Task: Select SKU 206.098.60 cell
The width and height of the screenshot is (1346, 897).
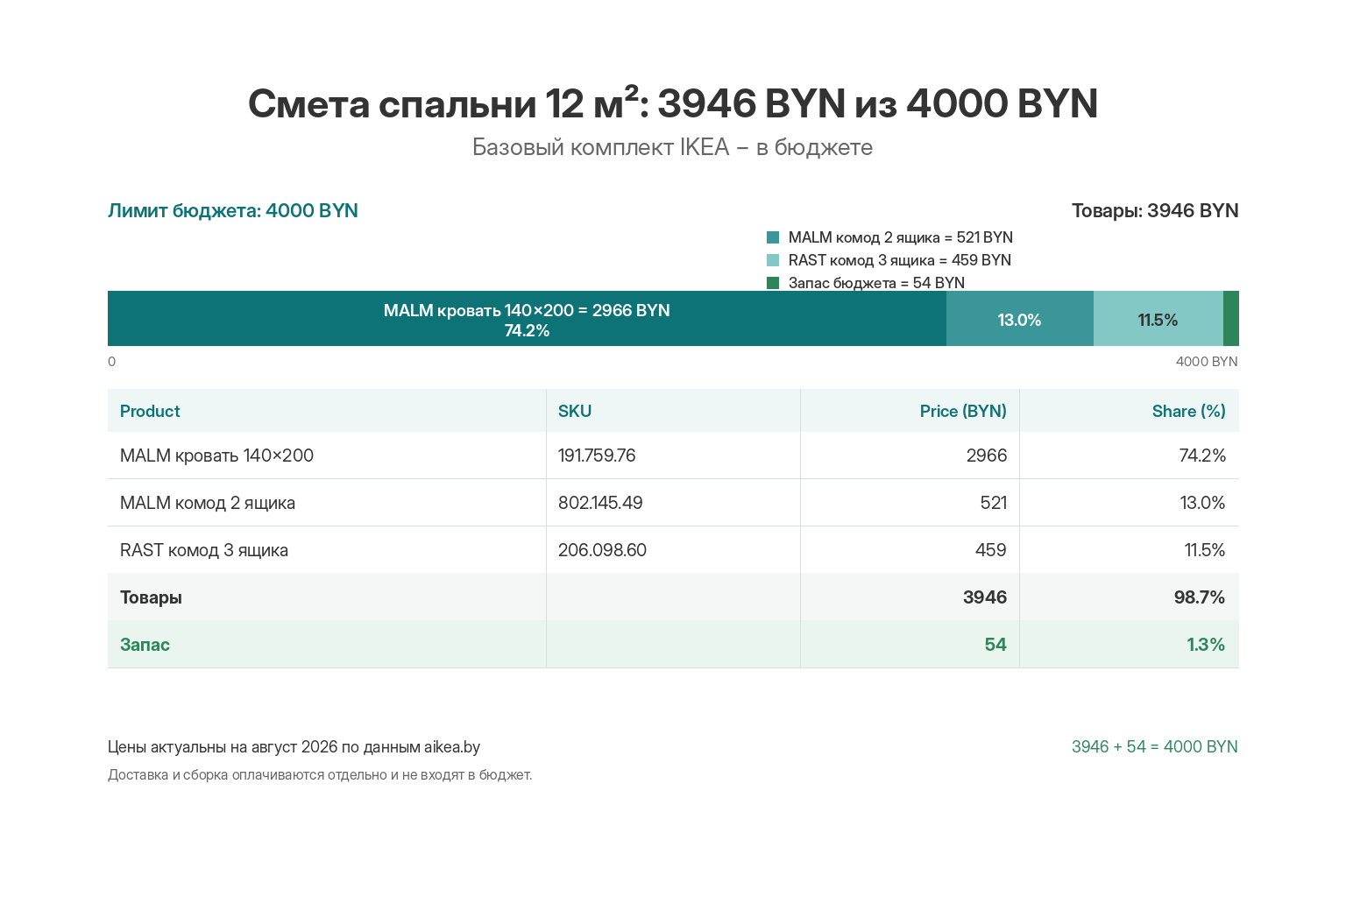Action: 673,550
